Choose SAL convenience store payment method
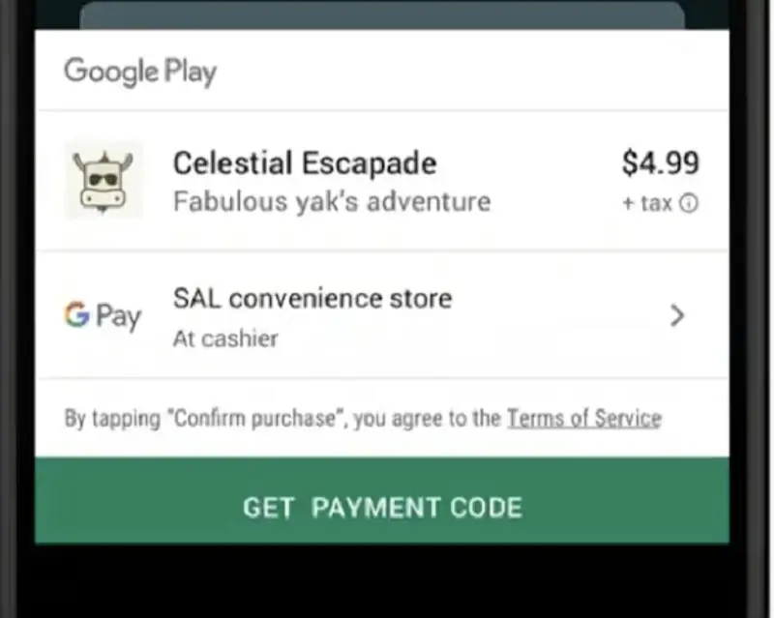This screenshot has width=774, height=618. point(382,315)
